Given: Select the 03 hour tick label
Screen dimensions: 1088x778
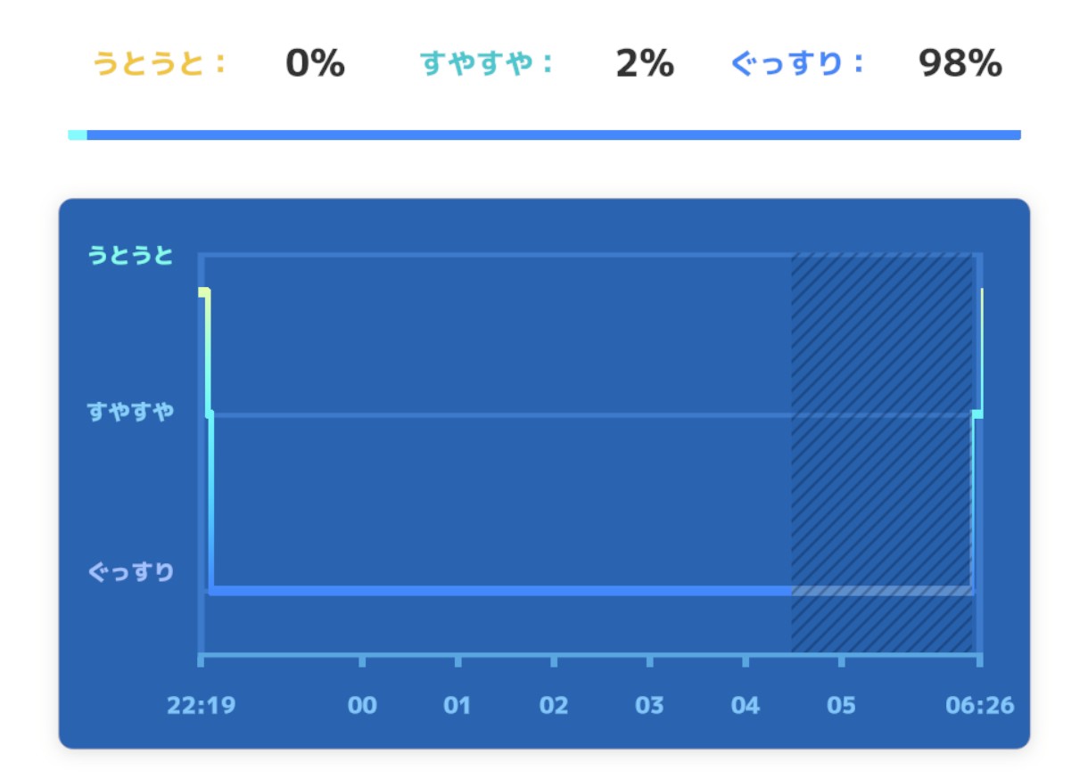Looking at the screenshot, I should point(649,706).
